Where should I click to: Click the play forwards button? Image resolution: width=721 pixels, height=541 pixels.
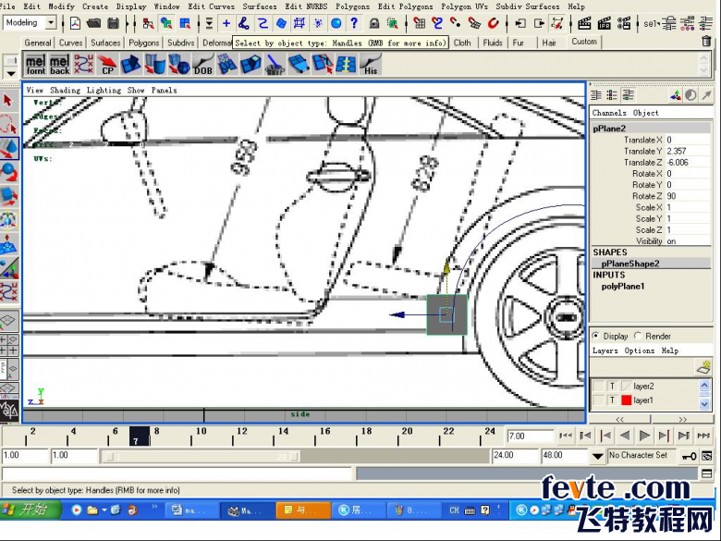[644, 436]
